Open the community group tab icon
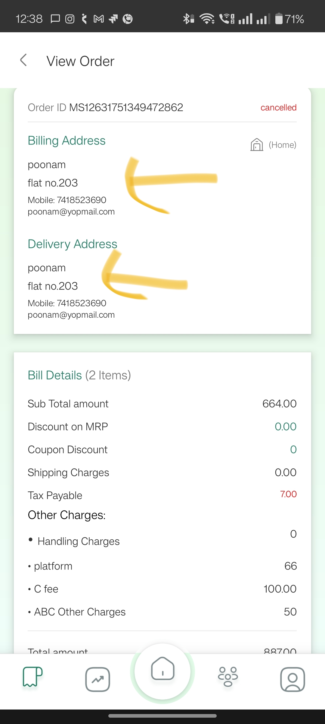 click(228, 677)
